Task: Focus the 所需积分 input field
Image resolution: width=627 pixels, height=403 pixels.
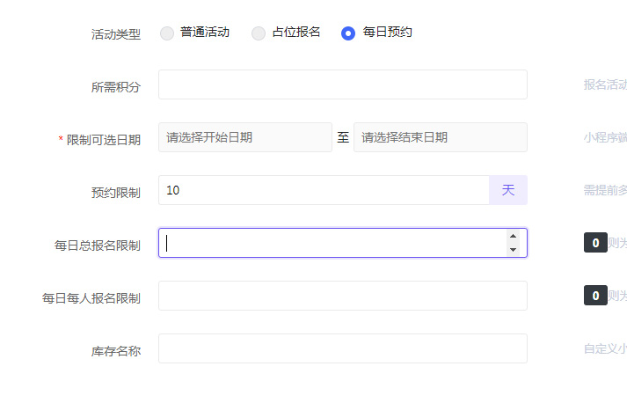Action: [x=342, y=84]
